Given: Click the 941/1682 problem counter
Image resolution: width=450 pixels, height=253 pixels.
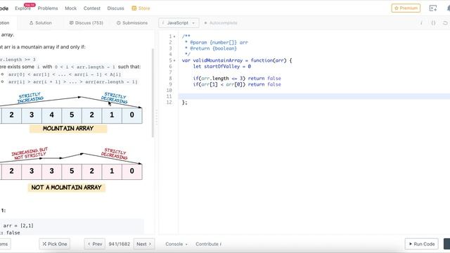Looking at the screenshot, I should point(119,244).
